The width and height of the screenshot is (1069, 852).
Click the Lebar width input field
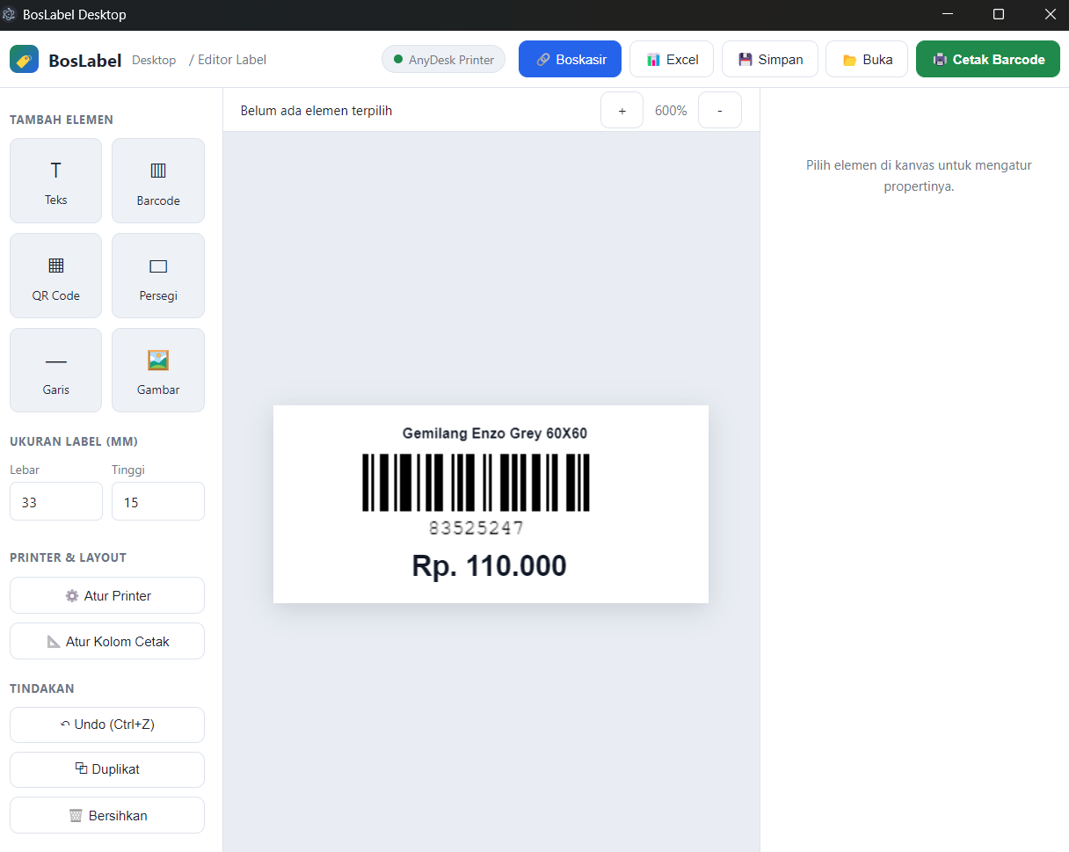pos(56,501)
